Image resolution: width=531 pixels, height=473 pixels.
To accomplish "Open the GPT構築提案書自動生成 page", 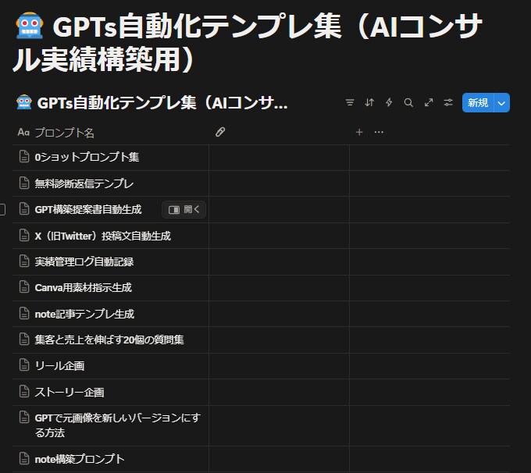I will [x=88, y=210].
